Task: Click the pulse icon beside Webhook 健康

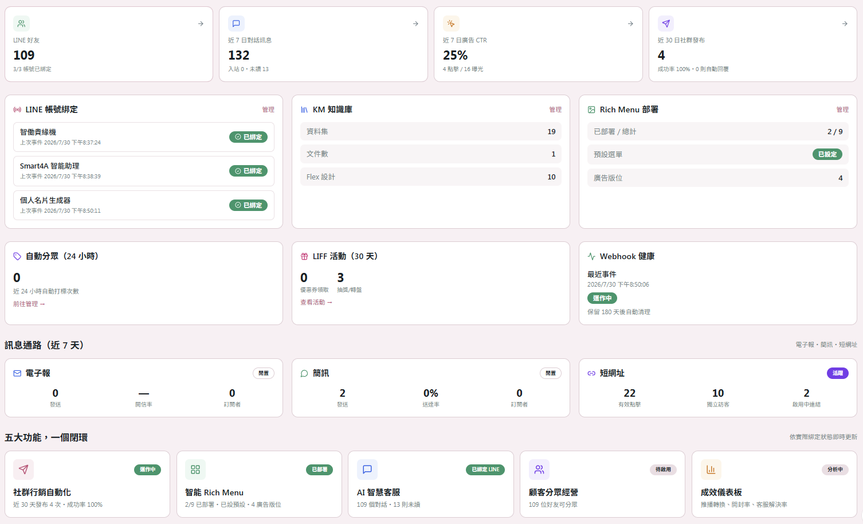Action: 591,256
